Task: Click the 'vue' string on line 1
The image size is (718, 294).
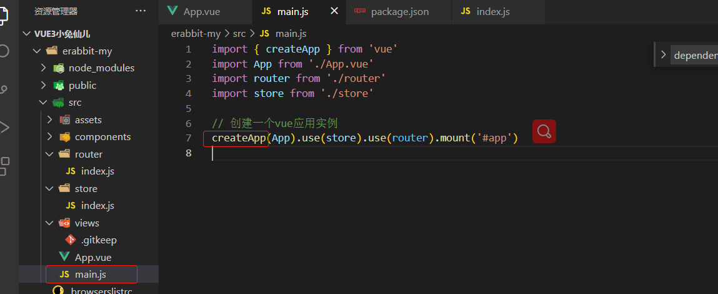Action: click(383, 49)
